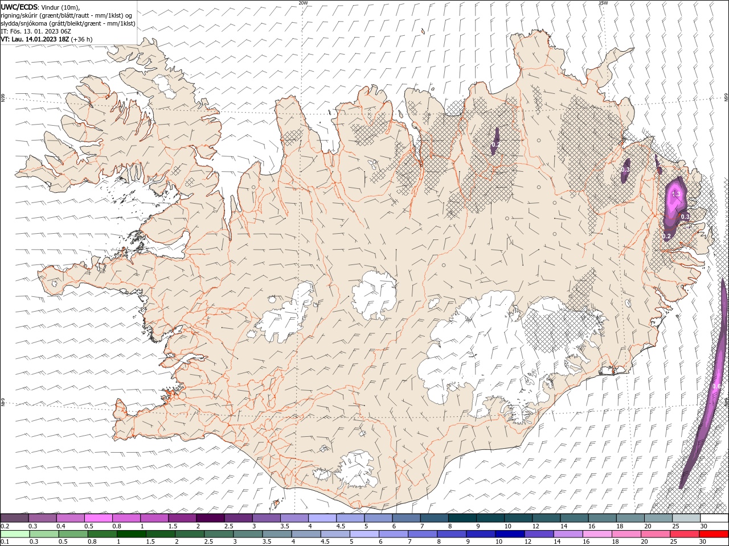Click the '0.4' label in the snow legend
The width and height of the screenshot is (729, 546).
click(61, 526)
